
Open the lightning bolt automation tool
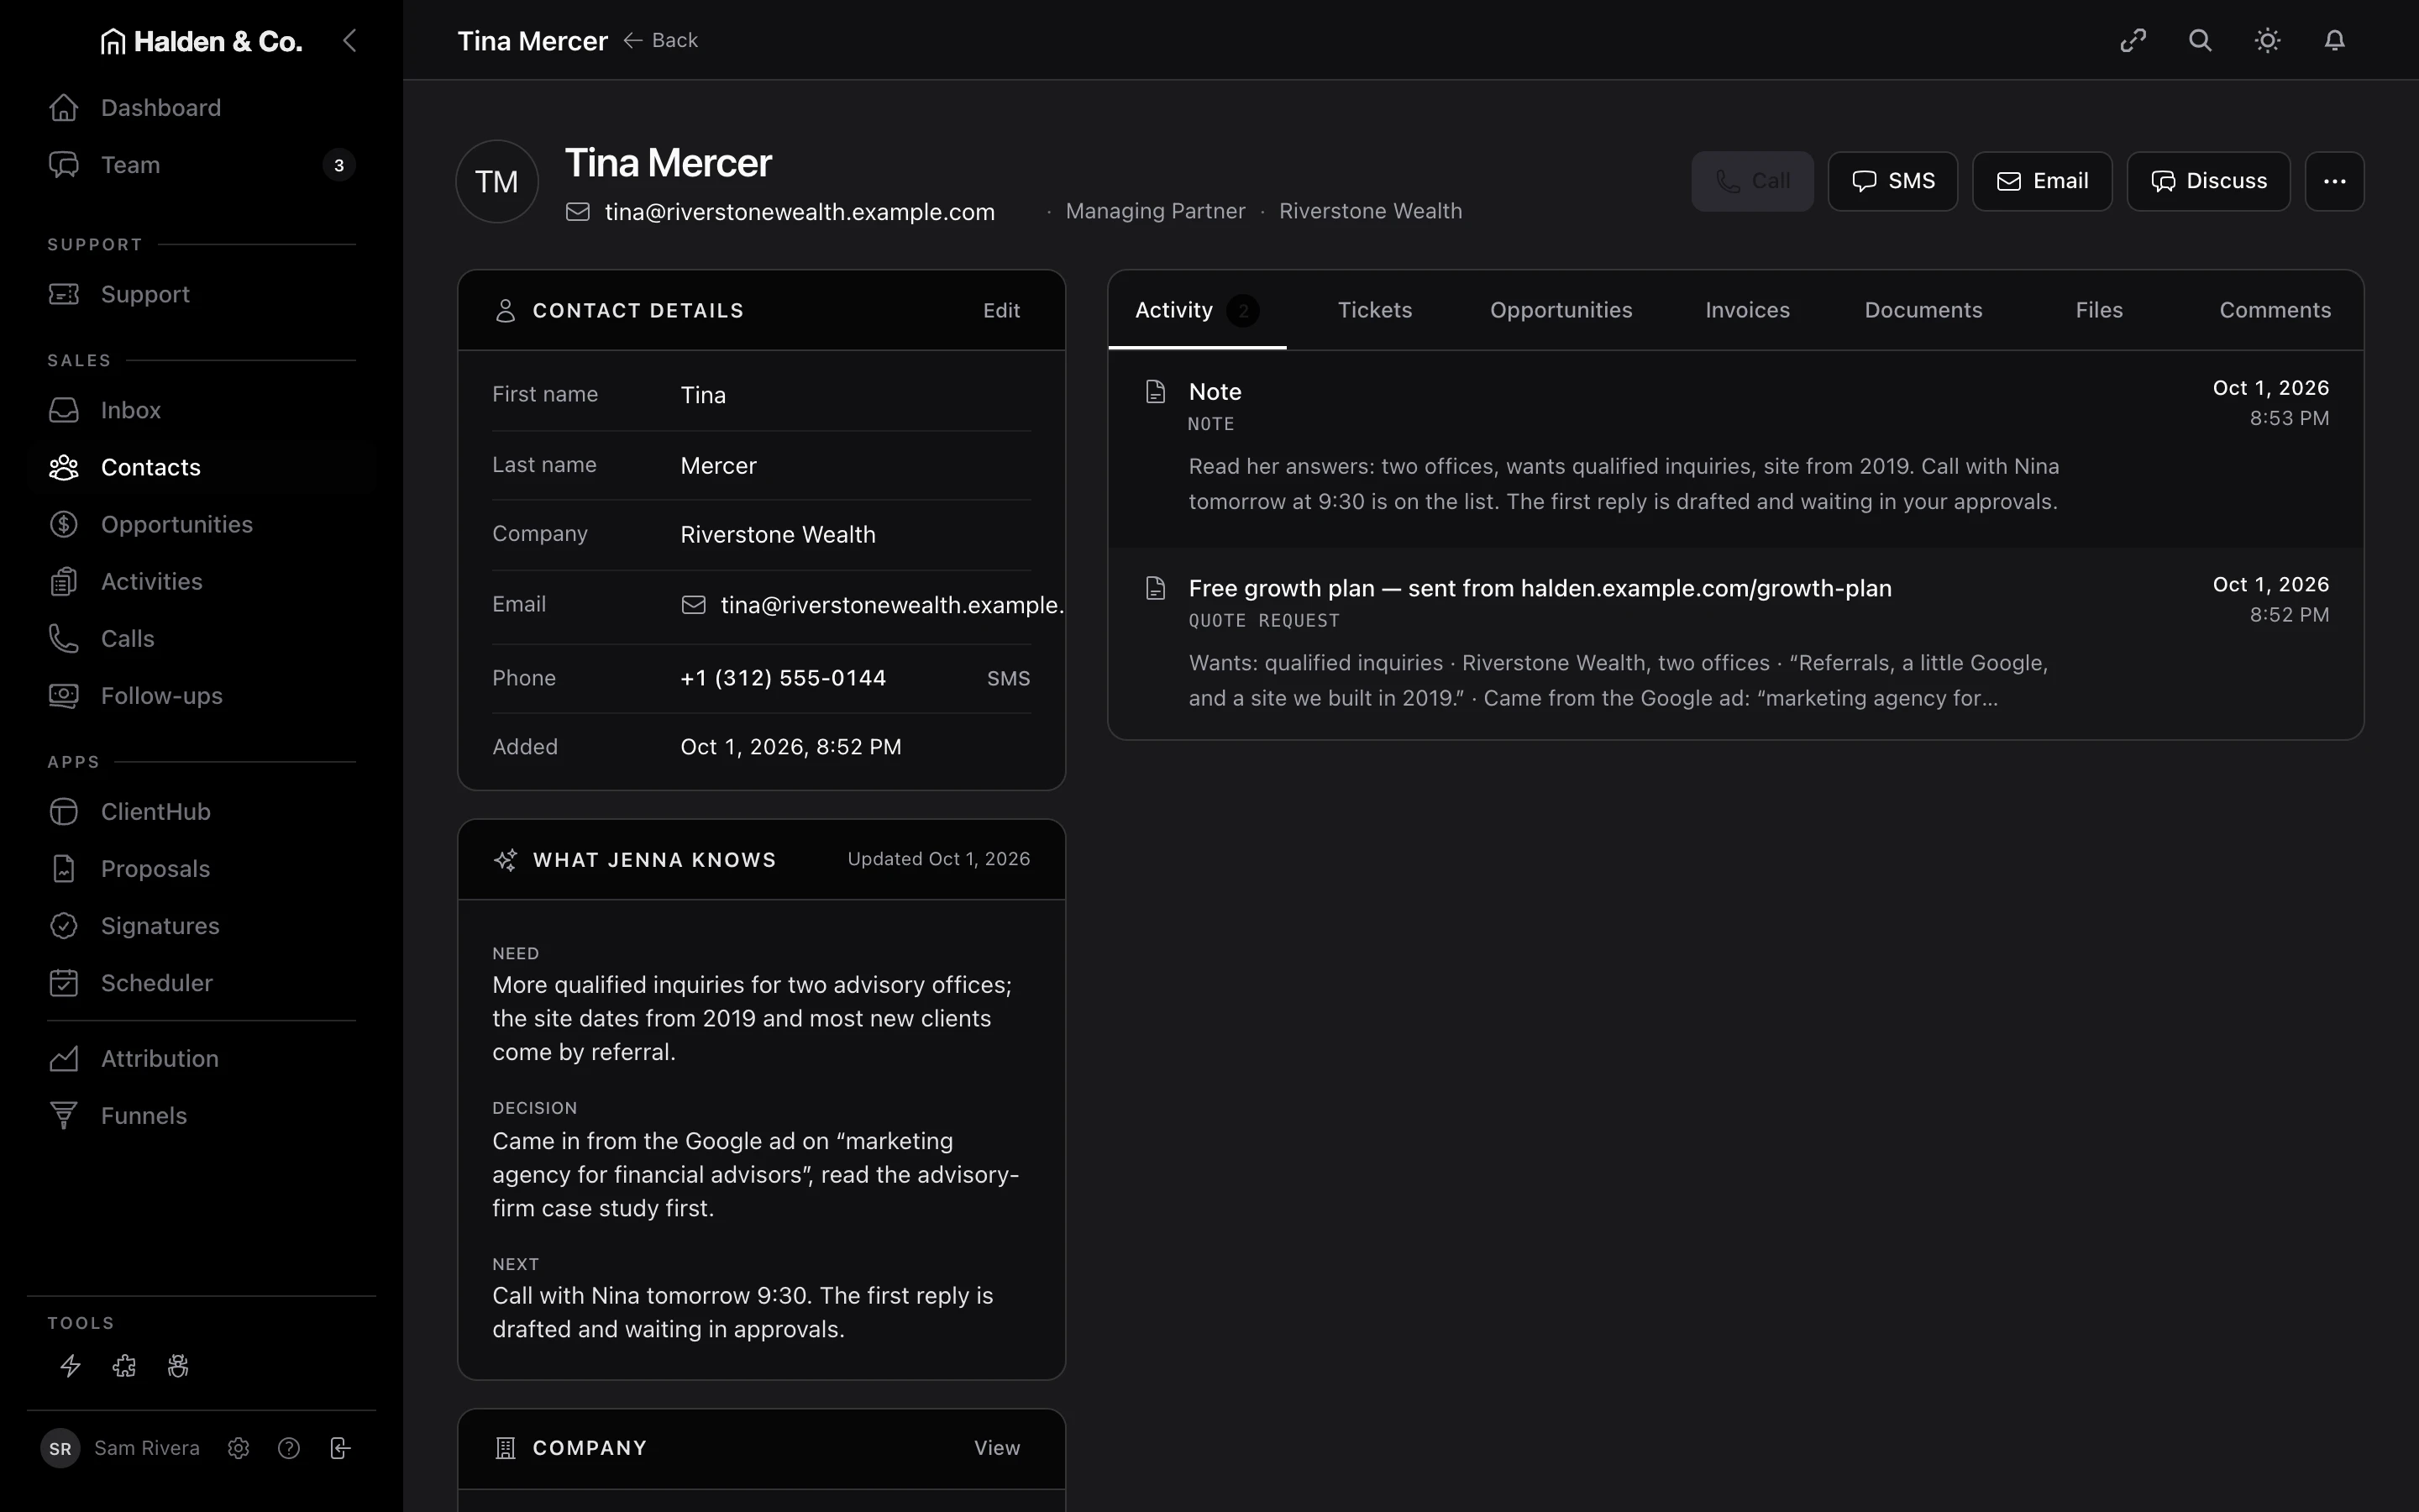tap(70, 1366)
